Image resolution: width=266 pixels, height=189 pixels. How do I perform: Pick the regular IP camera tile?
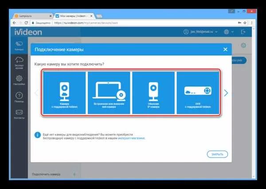point(153,93)
